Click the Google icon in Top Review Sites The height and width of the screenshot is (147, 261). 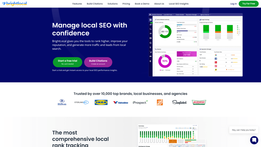(216, 55)
